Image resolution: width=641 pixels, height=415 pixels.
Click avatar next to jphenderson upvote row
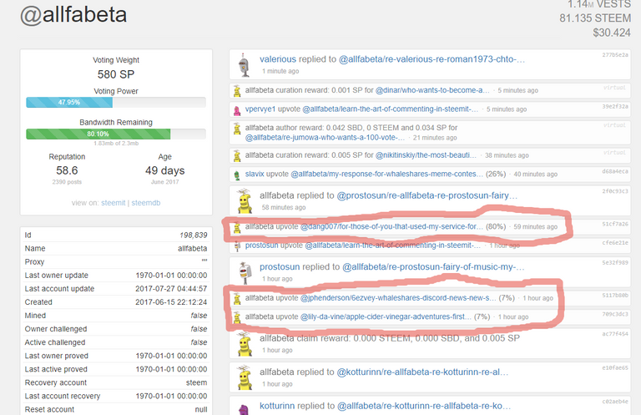(237, 298)
